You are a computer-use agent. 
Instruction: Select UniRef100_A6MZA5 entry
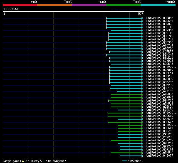160,82
